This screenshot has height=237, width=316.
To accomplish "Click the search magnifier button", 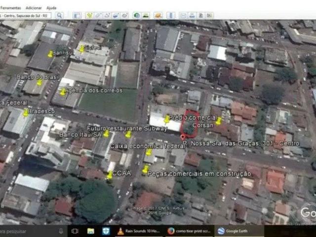I will click(x=59, y=15).
